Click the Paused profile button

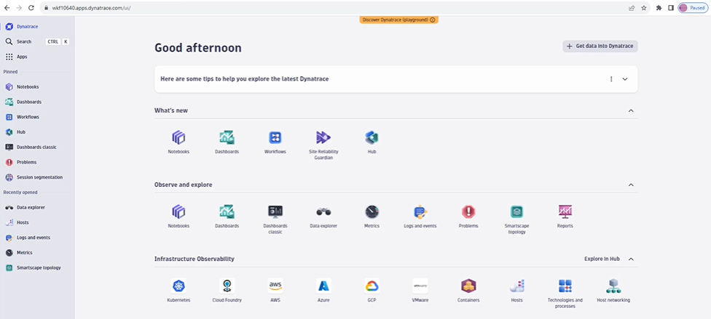[692, 8]
